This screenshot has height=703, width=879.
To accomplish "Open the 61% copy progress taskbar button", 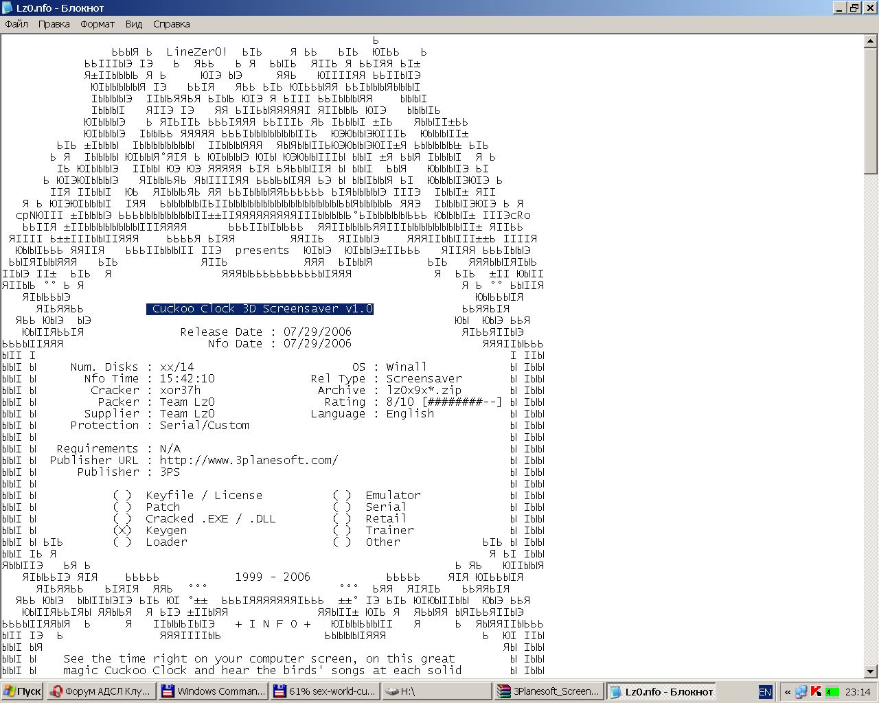I will (326, 691).
